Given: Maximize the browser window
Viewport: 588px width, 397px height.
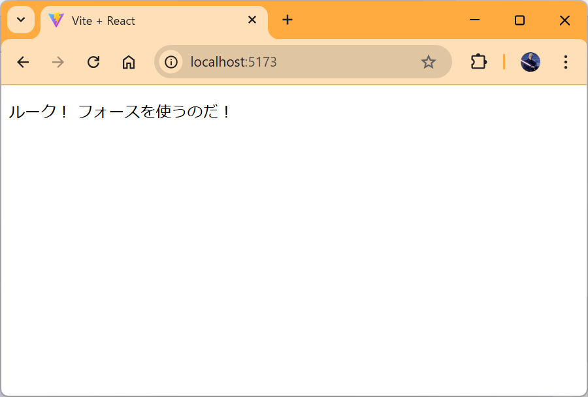Looking at the screenshot, I should (519, 20).
